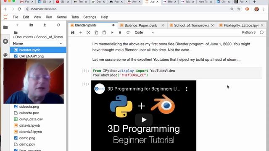Screen dimensions: 269x151
Task: Open the Tabs menu
Action: (x=75, y=17)
